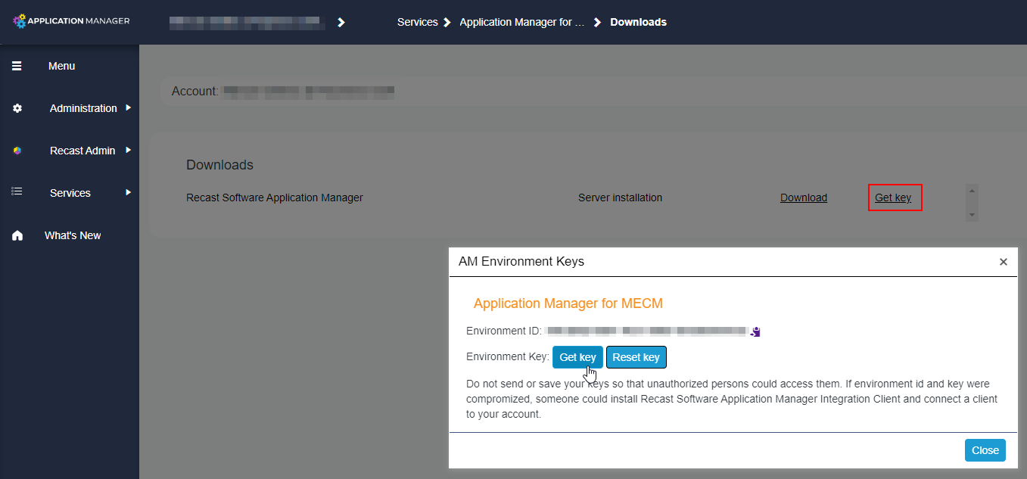
Task: Click the chevron after the blurred account name
Action: coord(341,22)
